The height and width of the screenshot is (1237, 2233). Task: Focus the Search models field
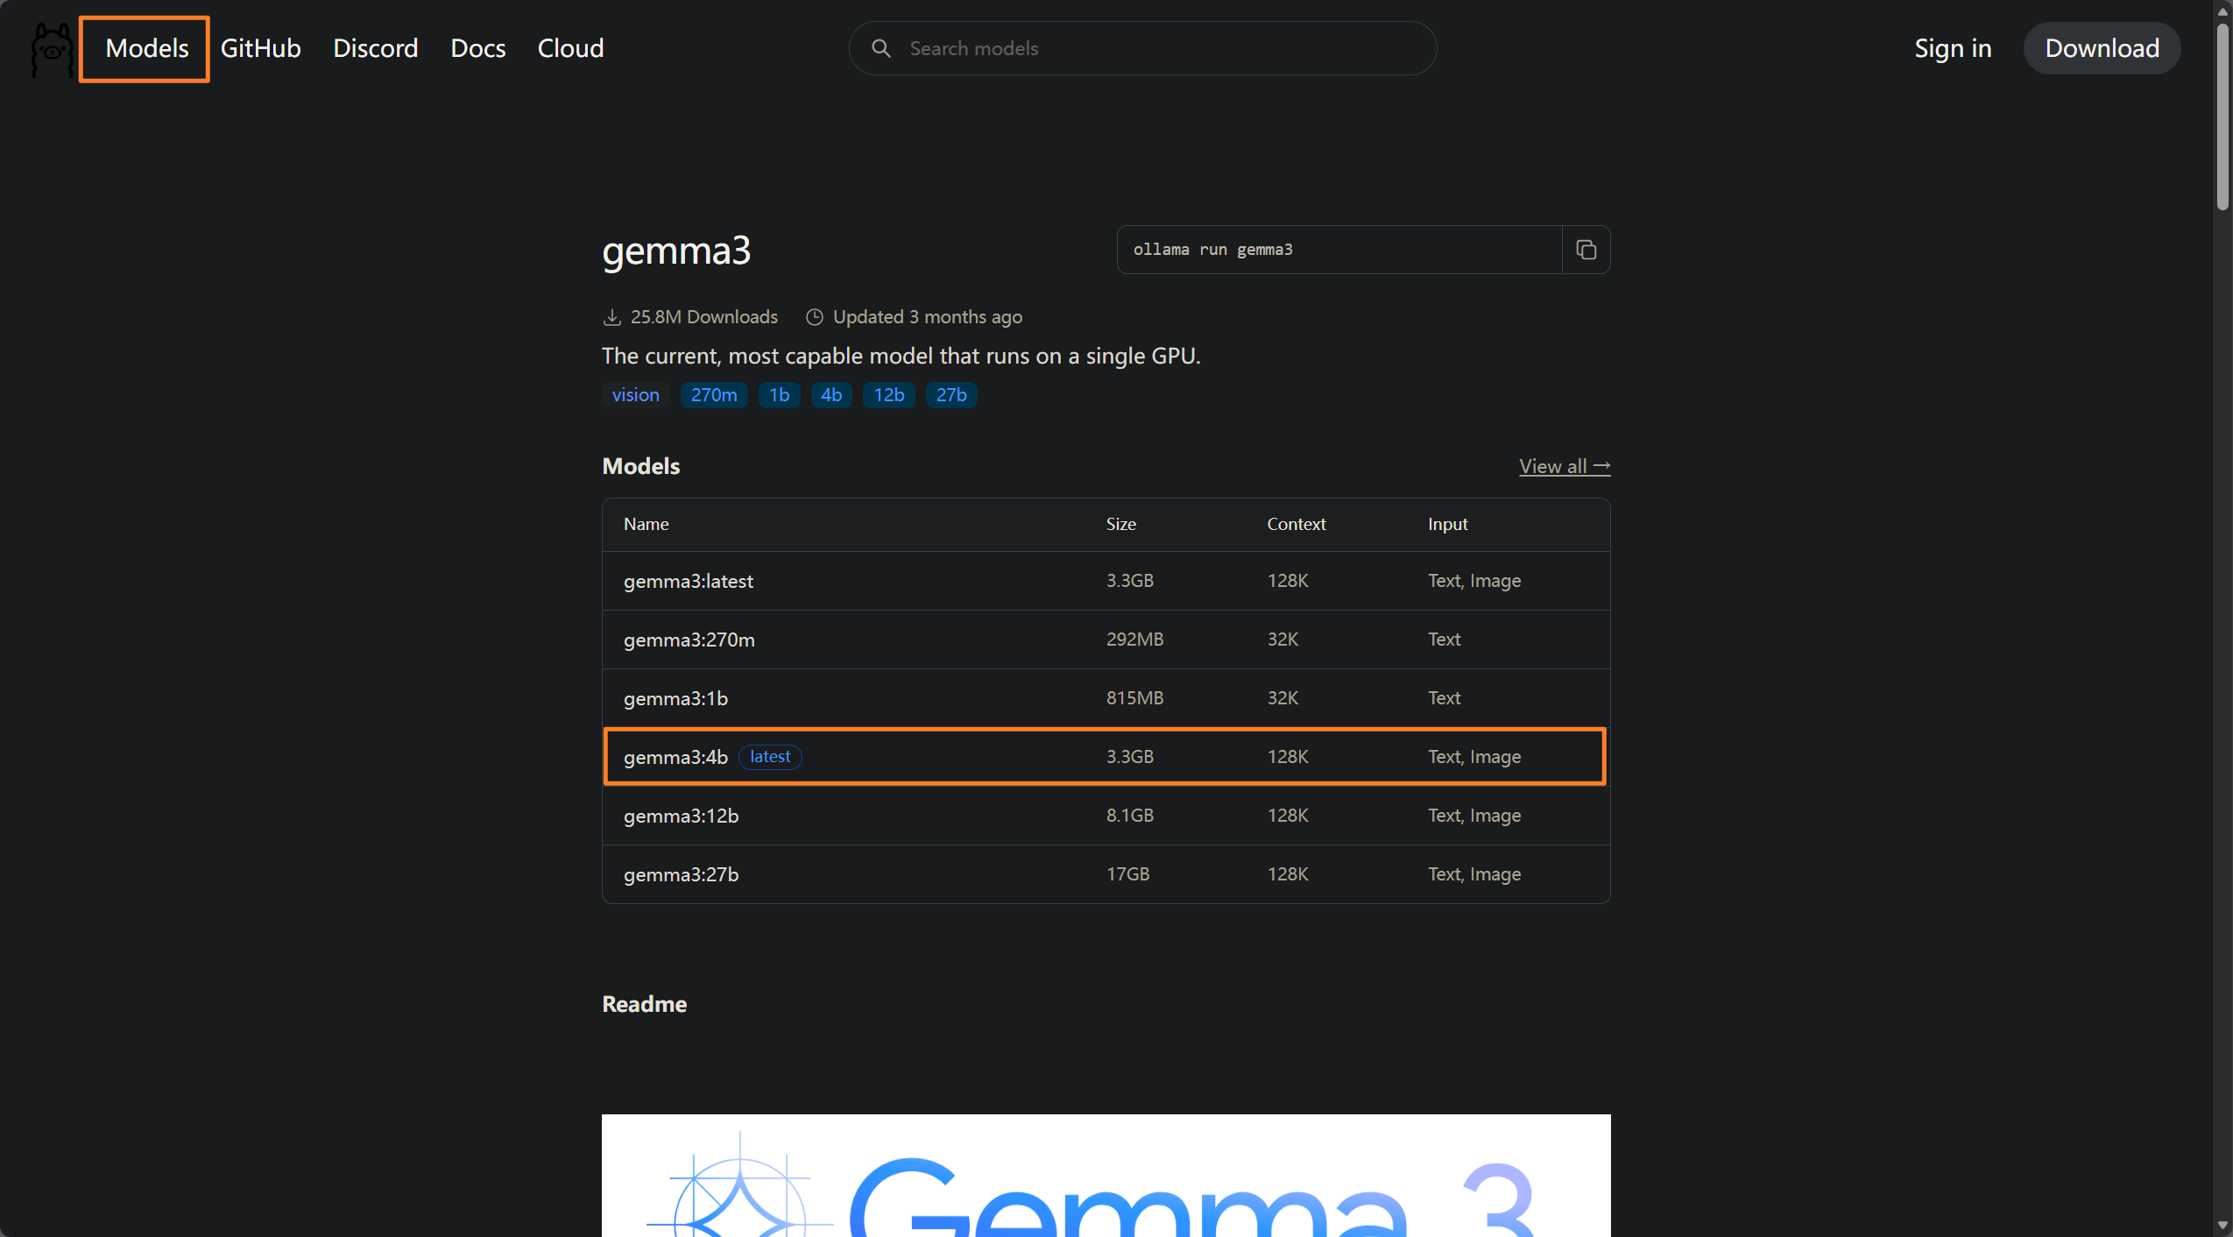(1156, 48)
